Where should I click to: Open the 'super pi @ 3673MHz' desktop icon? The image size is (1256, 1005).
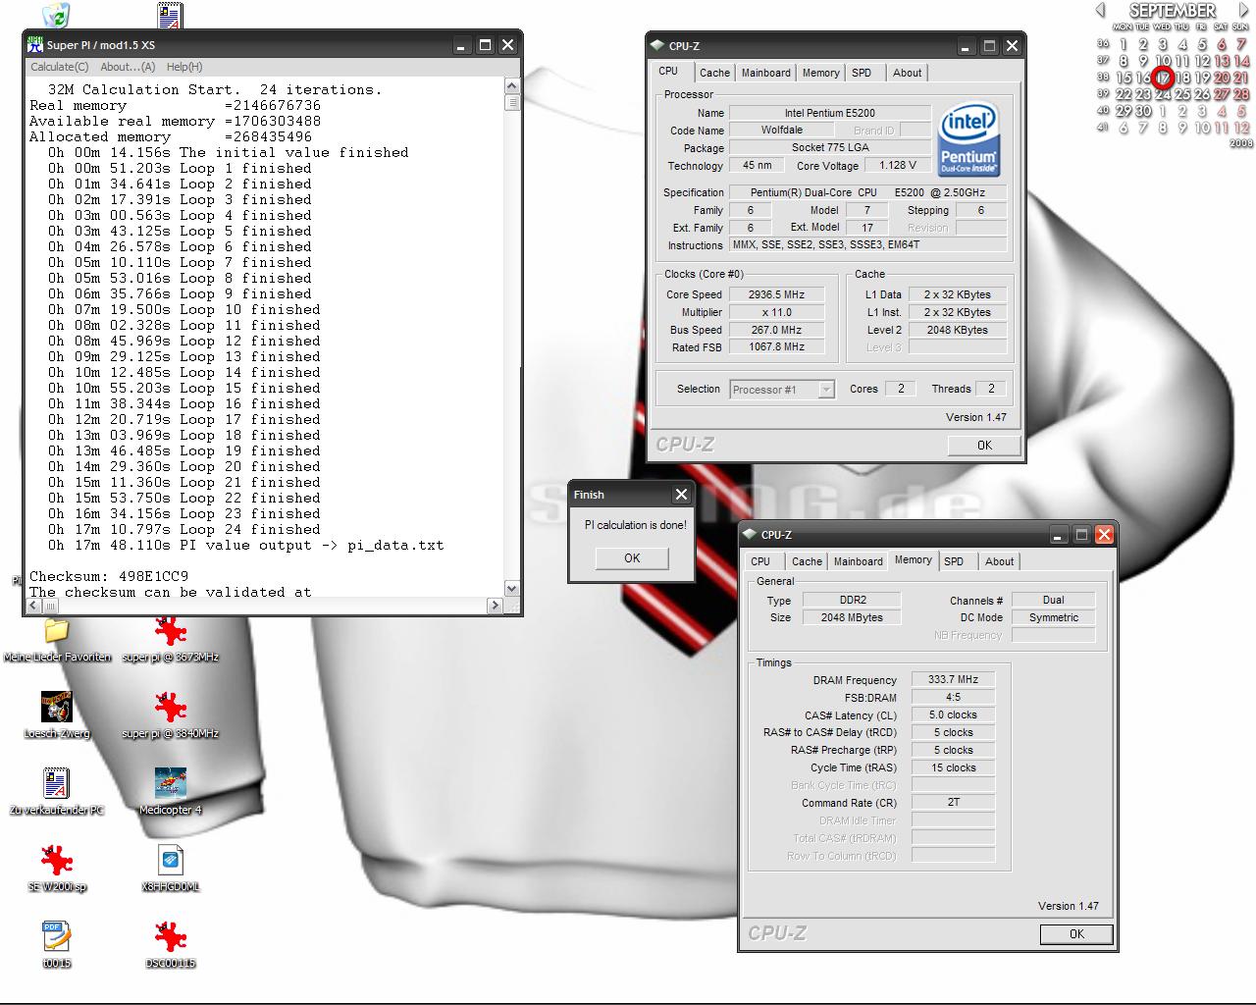pos(170,630)
